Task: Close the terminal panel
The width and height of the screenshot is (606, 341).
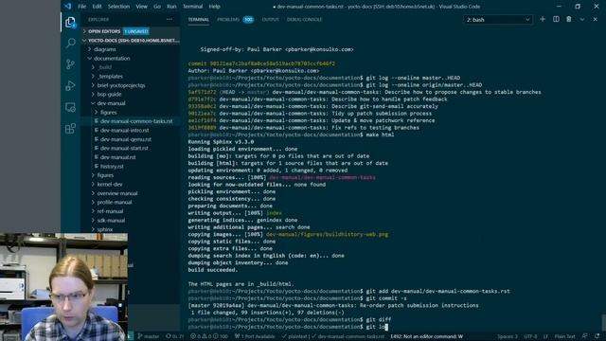Action: [596, 19]
